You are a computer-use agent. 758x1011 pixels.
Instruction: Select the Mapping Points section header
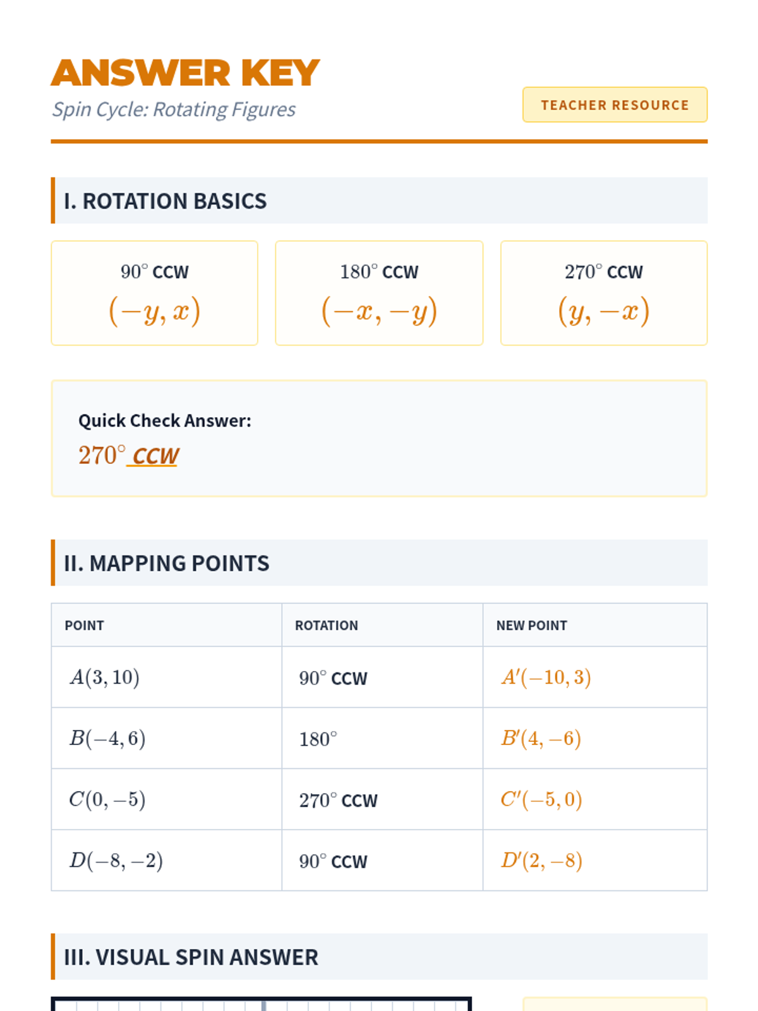point(167,563)
